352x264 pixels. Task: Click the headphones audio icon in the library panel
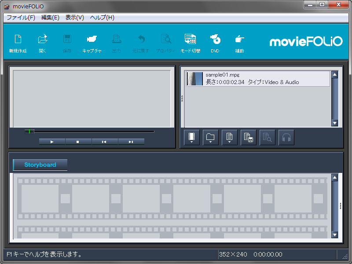click(x=286, y=137)
